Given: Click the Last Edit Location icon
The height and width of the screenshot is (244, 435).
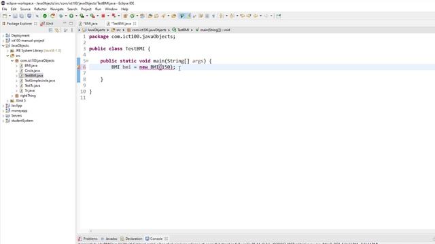Looking at the screenshot, I should tap(243, 16).
